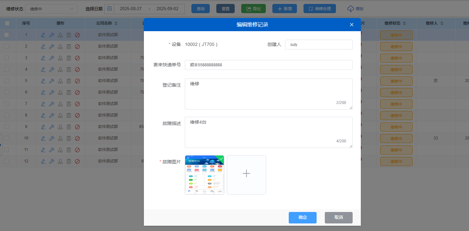Click the 确定 button in the dialog
This screenshot has height=231, width=469.
click(303, 218)
